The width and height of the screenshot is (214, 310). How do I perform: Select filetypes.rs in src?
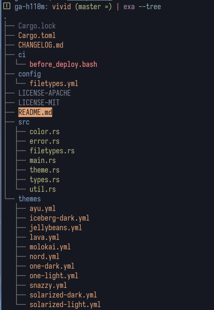[x=52, y=151]
